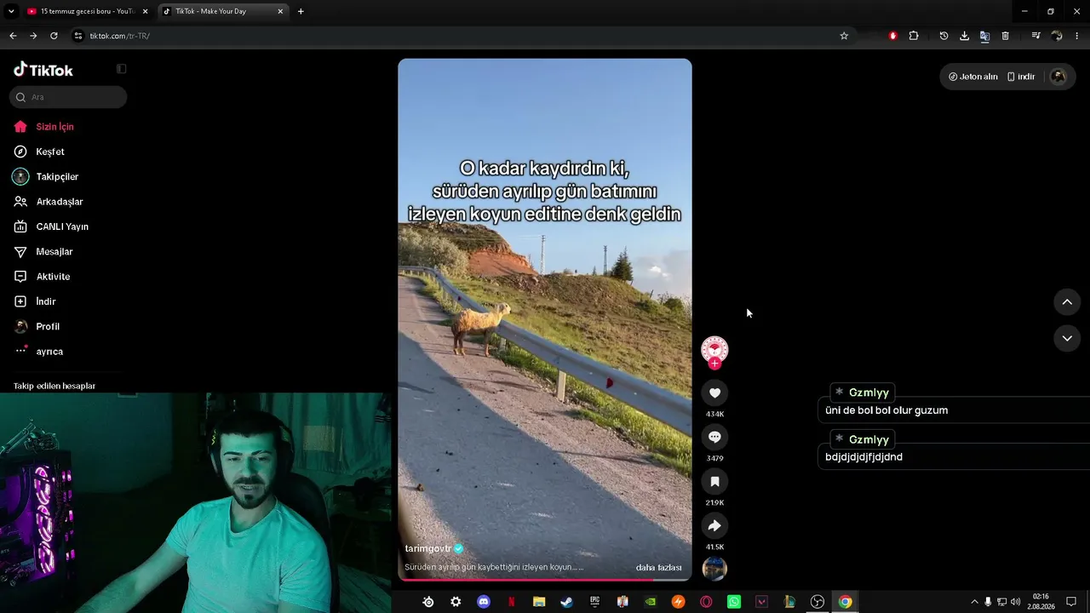Click the trash can extension icon

click(x=1005, y=36)
